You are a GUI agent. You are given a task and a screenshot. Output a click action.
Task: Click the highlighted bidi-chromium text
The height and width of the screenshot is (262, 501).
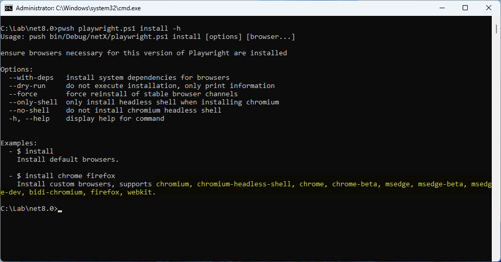click(x=56, y=192)
